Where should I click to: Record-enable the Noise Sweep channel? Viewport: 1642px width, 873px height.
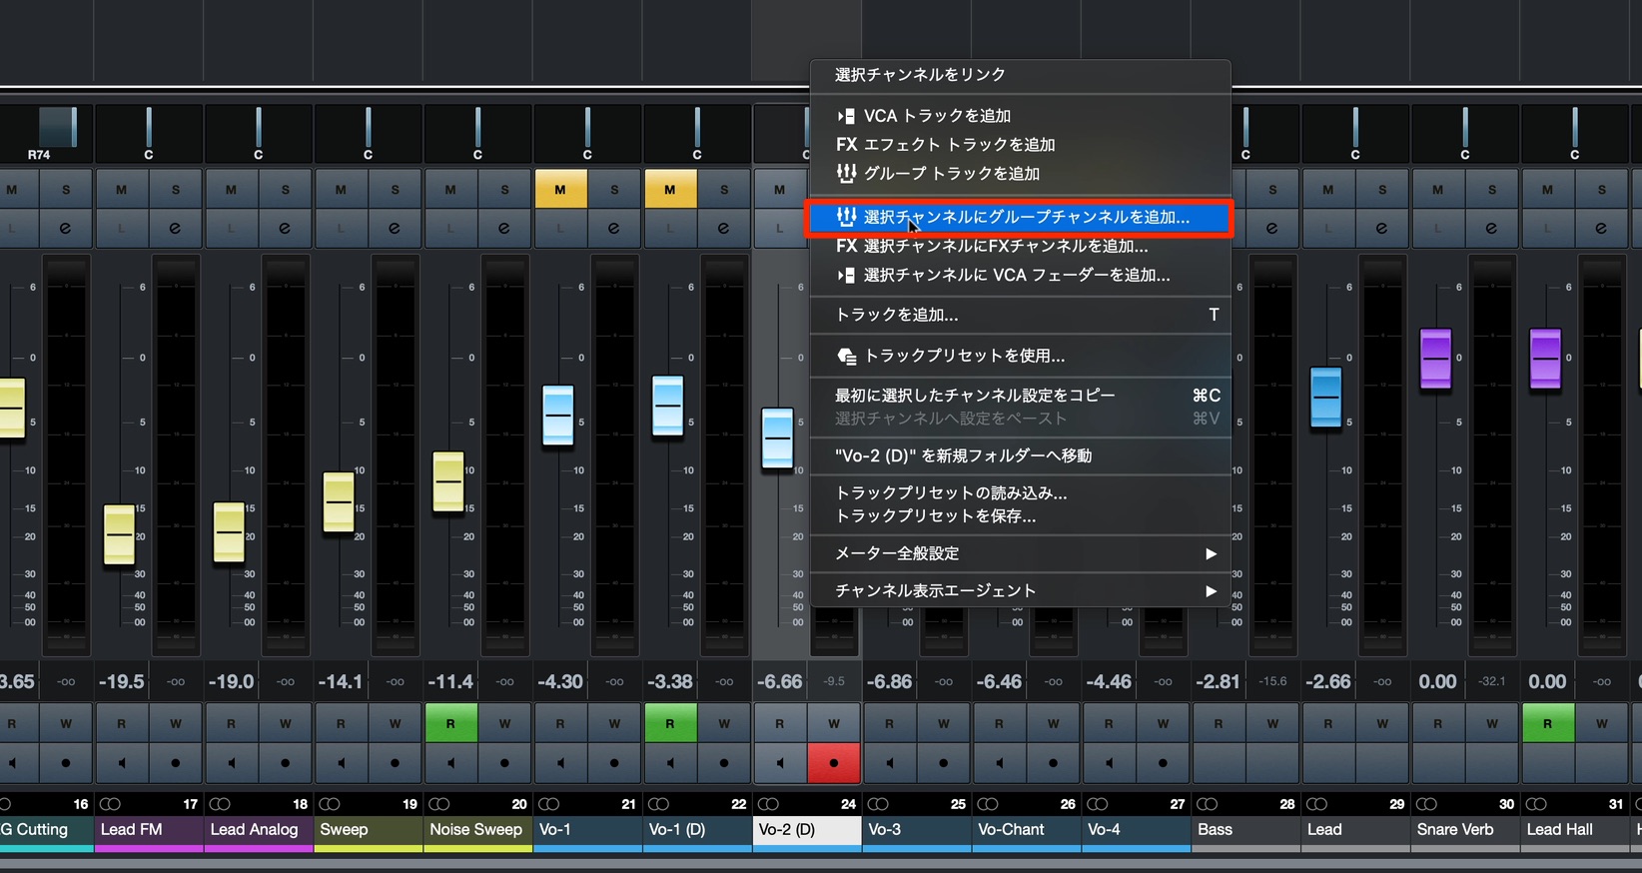pyautogui.click(x=505, y=763)
